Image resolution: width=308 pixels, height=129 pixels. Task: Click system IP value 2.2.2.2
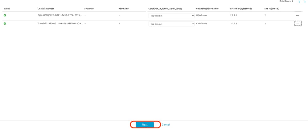pos(234,23)
